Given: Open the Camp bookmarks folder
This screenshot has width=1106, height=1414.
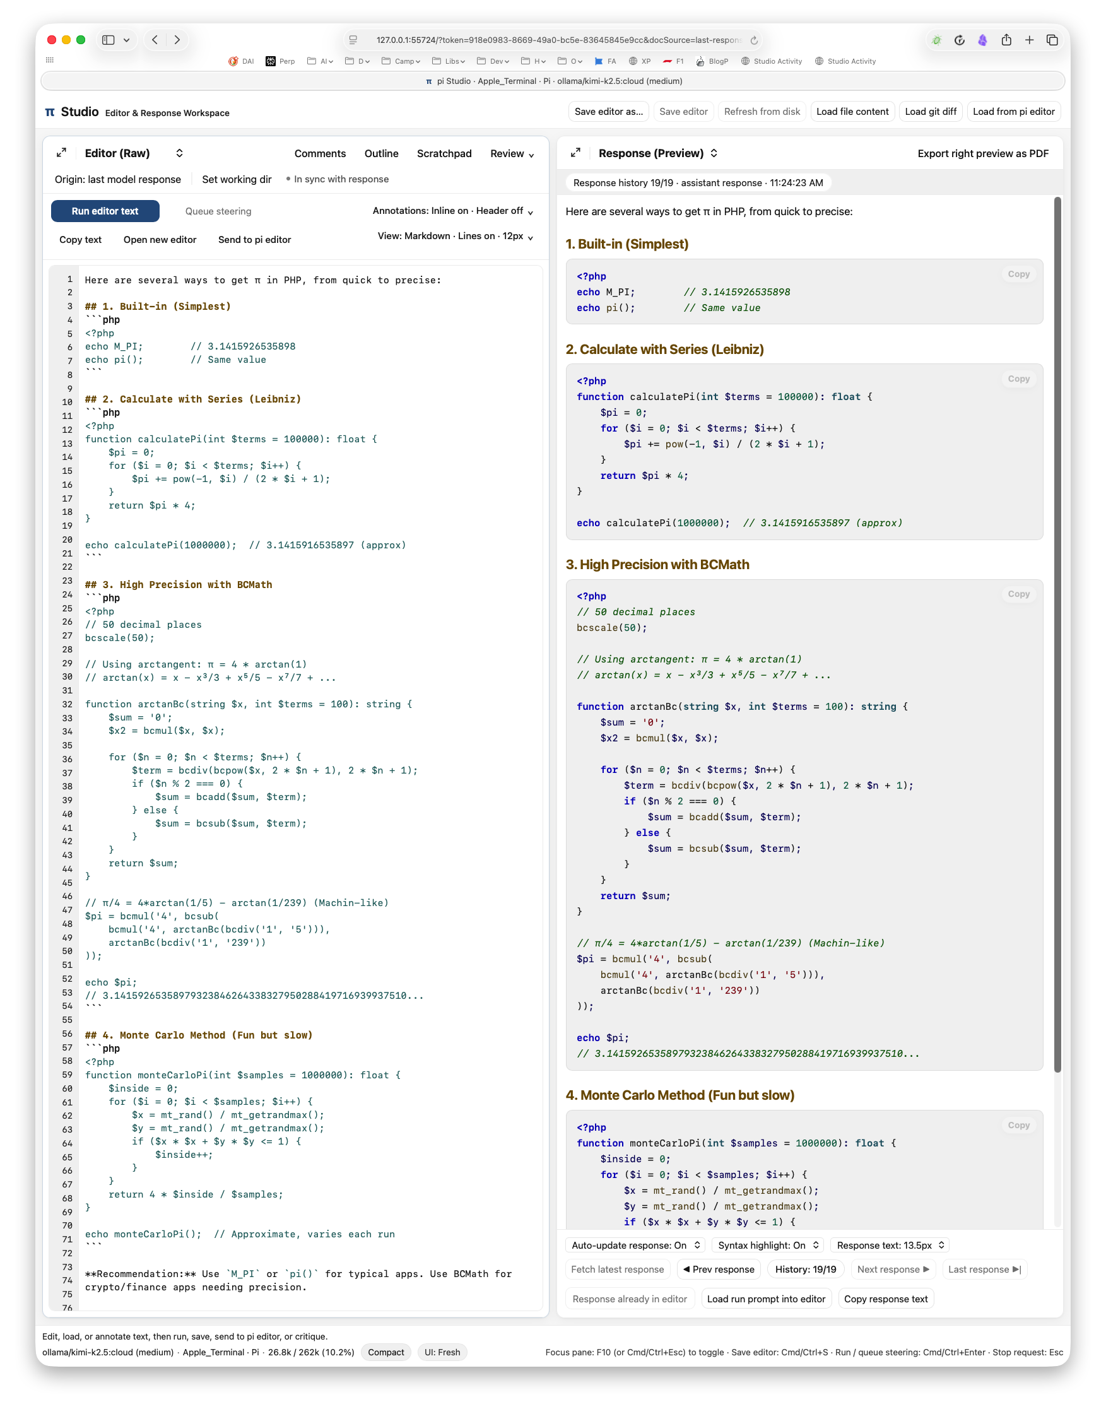Looking at the screenshot, I should pos(401,61).
